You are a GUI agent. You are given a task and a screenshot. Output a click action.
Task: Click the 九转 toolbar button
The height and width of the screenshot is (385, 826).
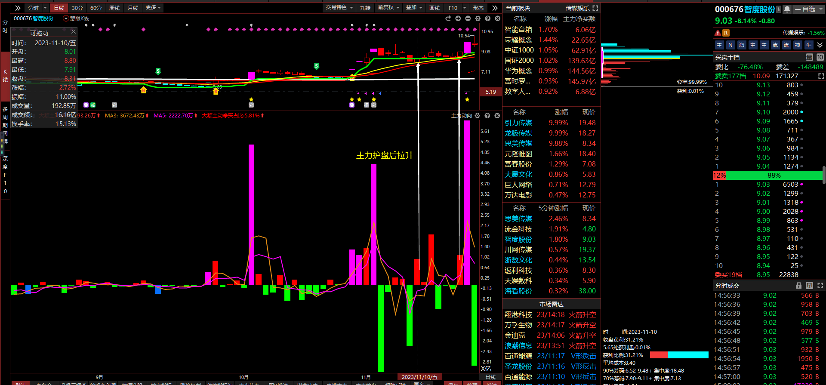click(365, 8)
